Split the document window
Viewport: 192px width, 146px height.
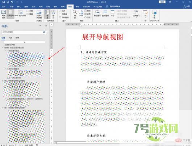[x=112, y=13]
